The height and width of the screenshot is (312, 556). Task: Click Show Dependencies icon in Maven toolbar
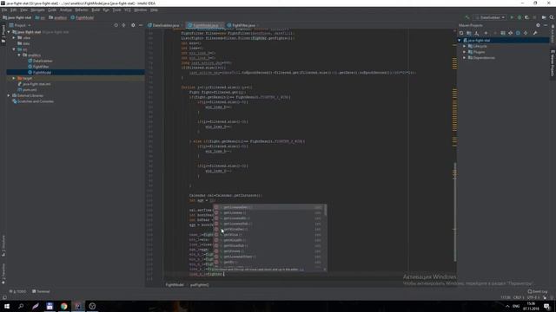(526, 33)
